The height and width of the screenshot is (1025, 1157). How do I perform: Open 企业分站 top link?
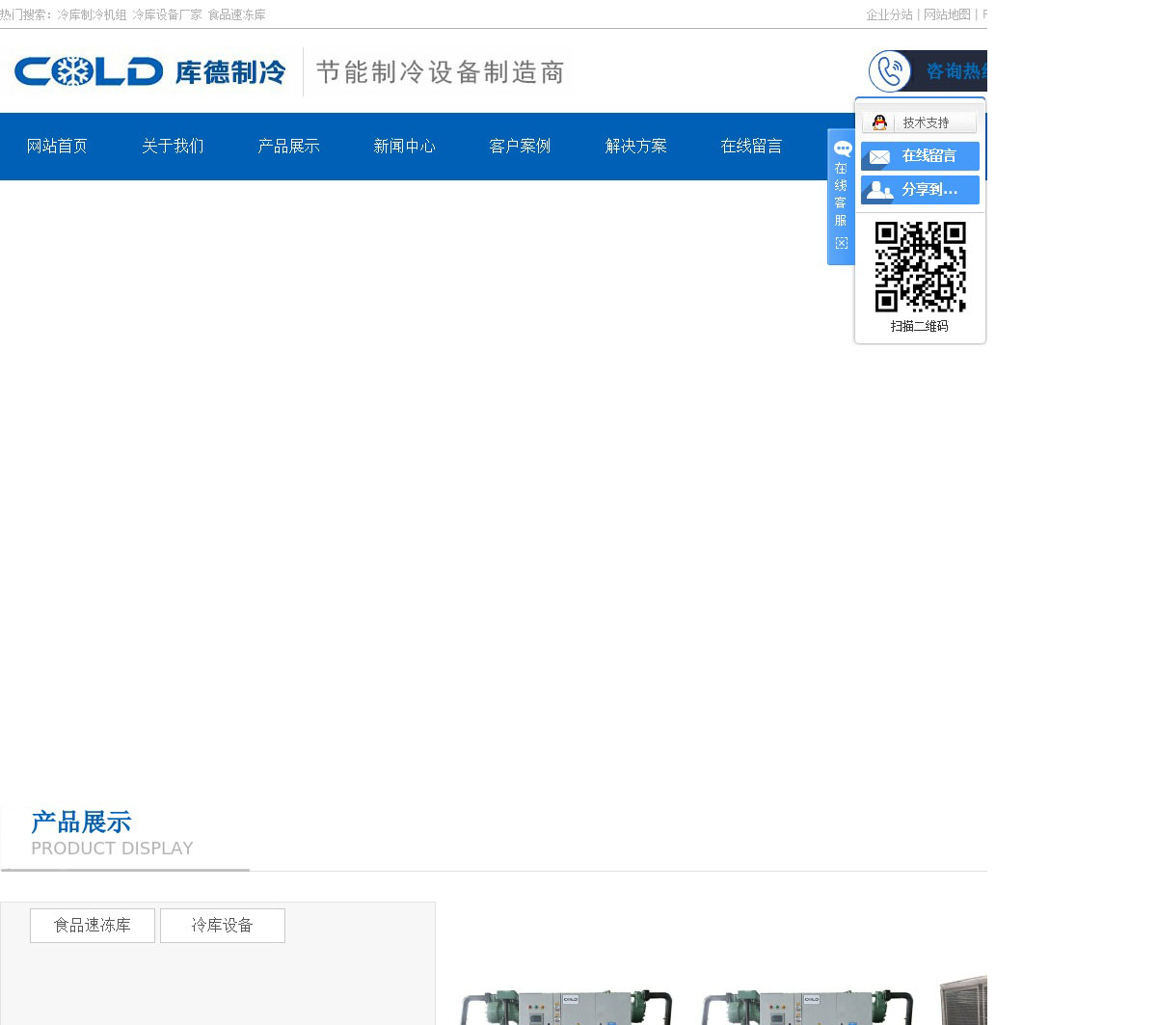pos(889,14)
